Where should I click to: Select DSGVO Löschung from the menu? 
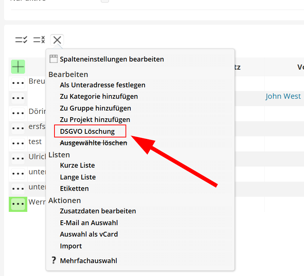point(87,131)
